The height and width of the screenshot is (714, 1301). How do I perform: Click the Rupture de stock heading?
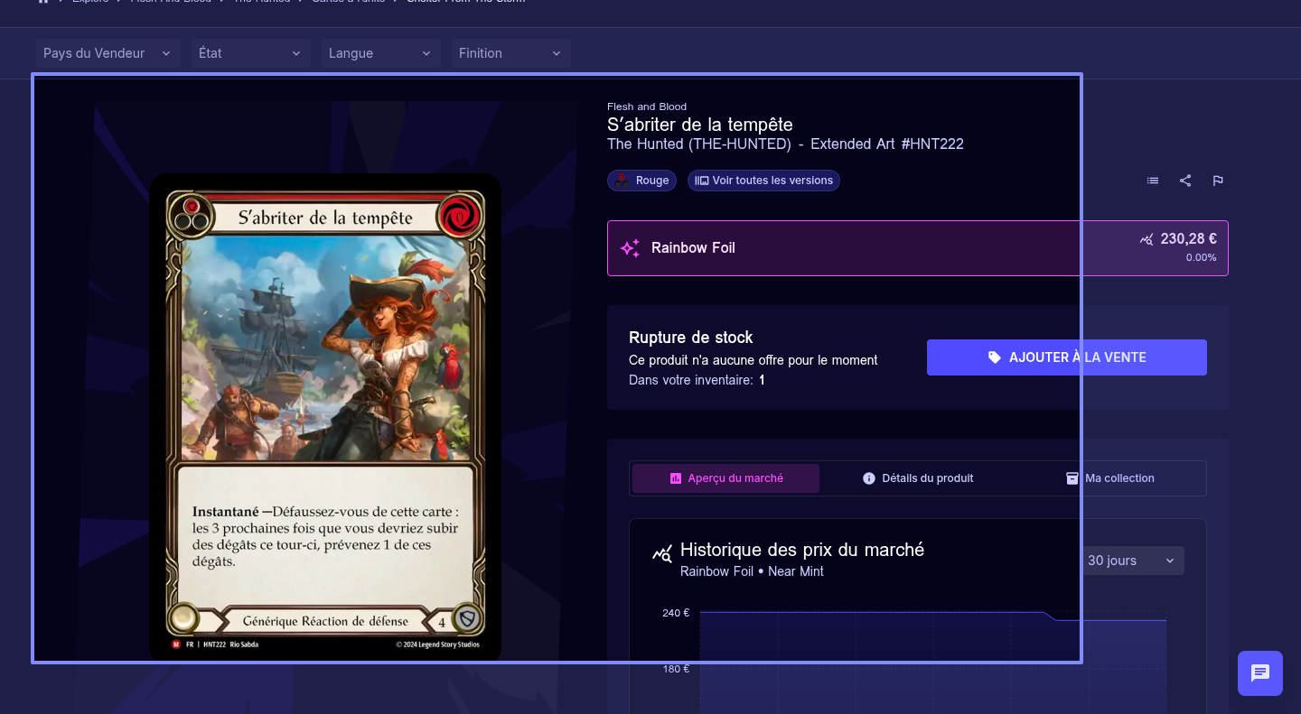[691, 338]
